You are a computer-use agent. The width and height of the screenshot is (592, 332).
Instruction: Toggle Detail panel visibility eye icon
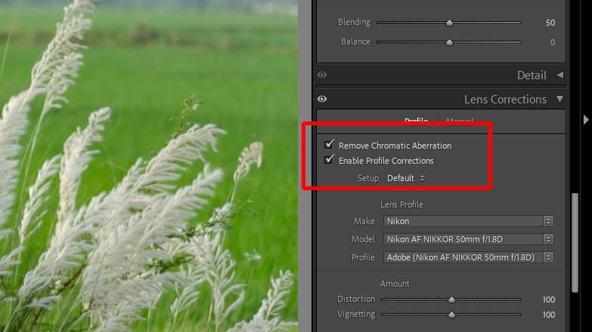click(x=322, y=75)
